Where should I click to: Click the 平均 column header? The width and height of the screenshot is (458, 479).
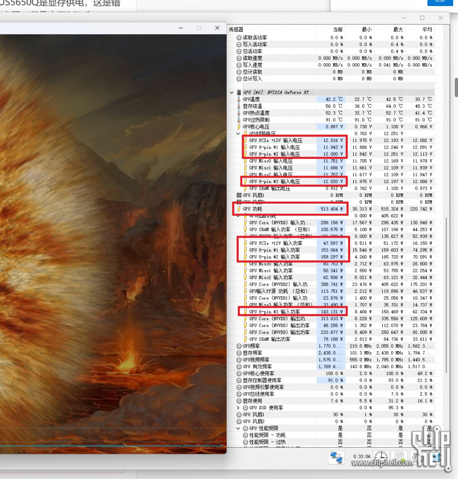click(427, 29)
